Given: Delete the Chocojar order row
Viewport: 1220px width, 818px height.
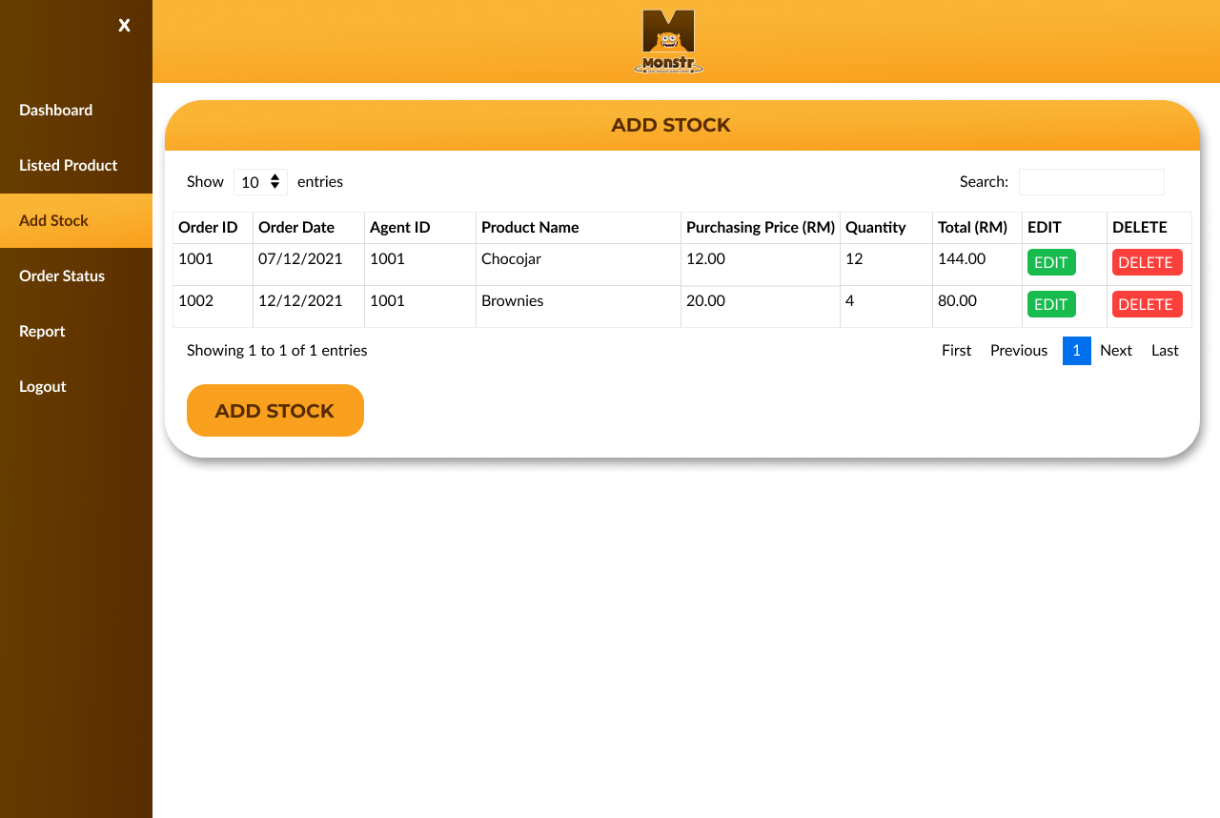Looking at the screenshot, I should pos(1147,262).
